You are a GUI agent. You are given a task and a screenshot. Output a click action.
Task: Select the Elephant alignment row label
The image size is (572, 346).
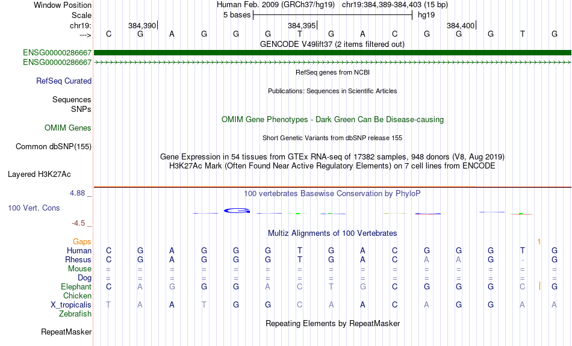point(76,287)
